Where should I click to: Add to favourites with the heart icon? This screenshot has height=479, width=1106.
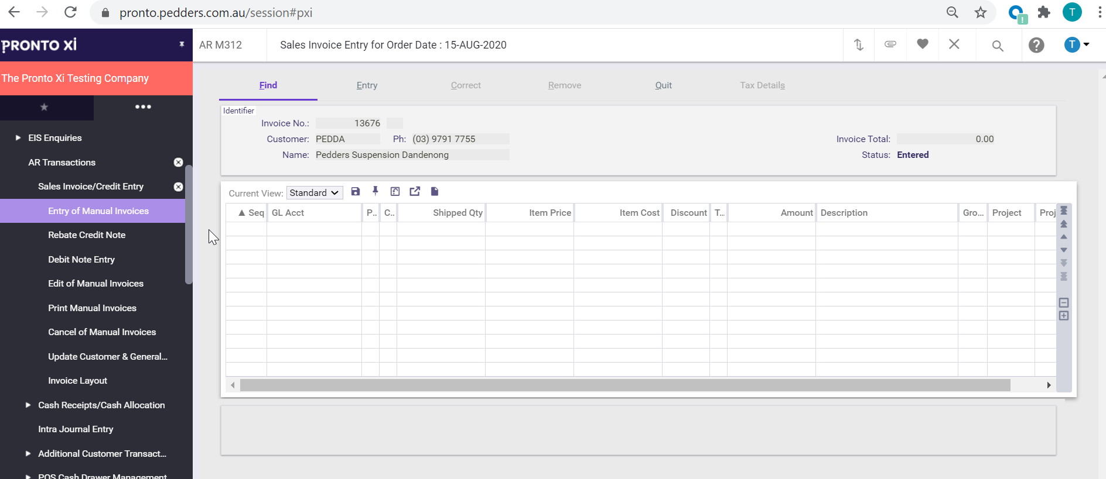click(923, 44)
